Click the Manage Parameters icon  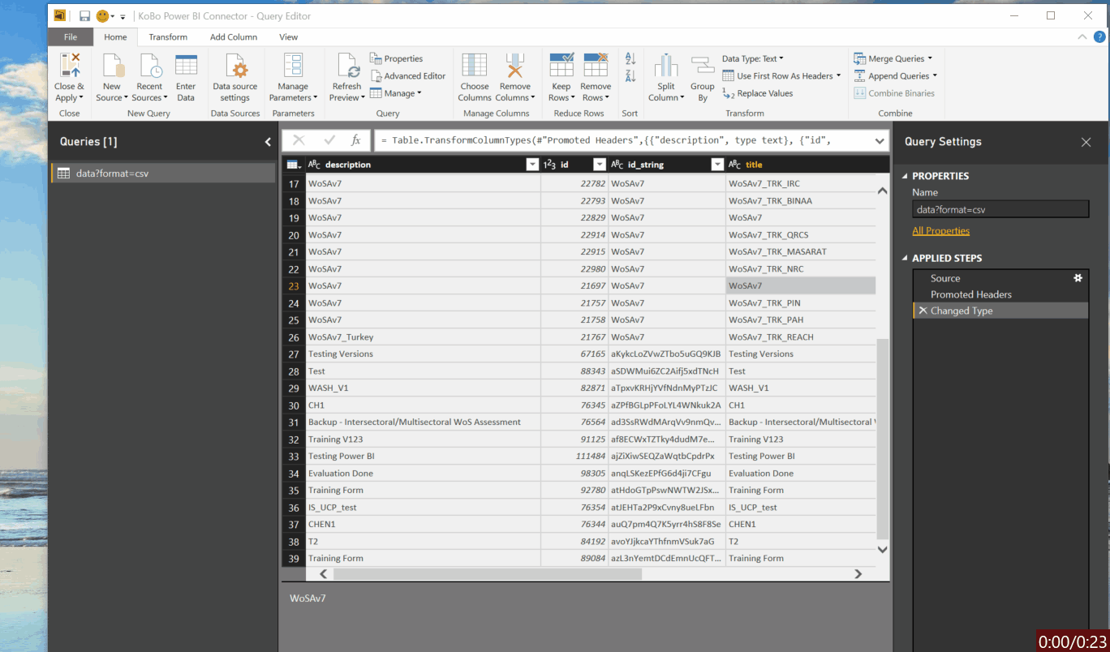tap(293, 66)
